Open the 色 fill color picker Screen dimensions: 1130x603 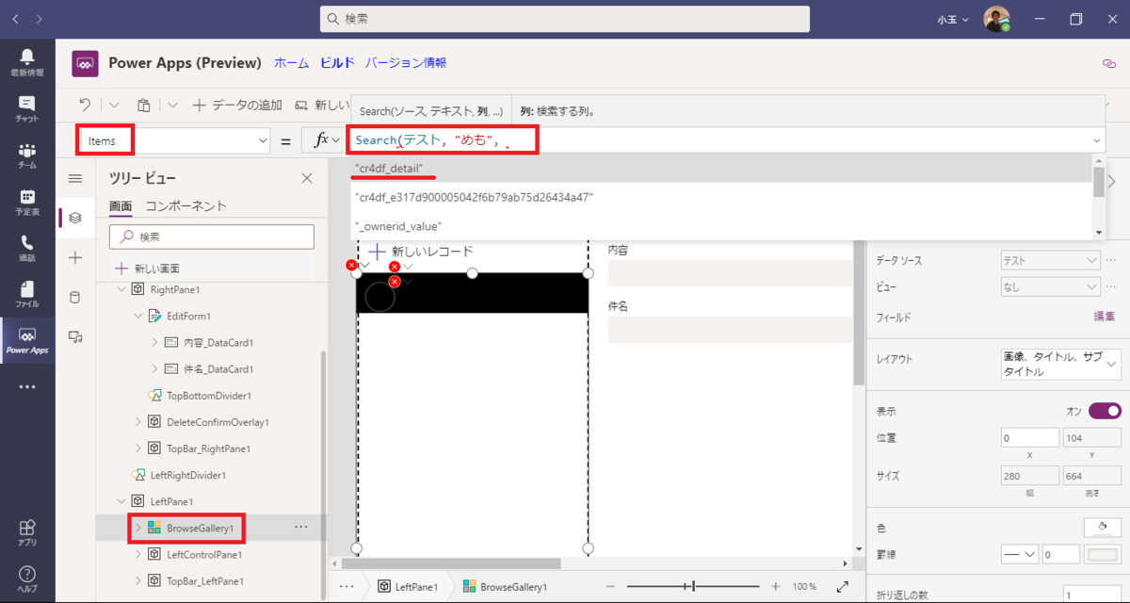[x=1103, y=527]
